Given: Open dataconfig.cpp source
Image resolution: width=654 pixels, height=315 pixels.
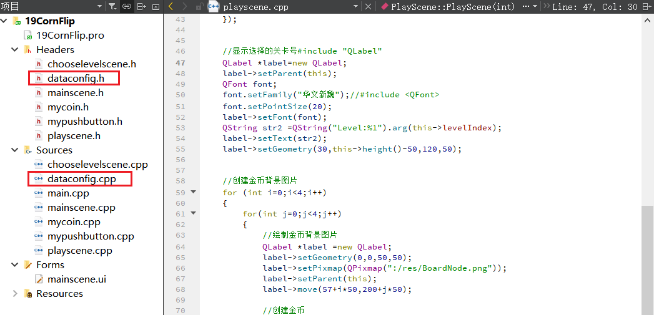Looking at the screenshot, I should coord(82,179).
